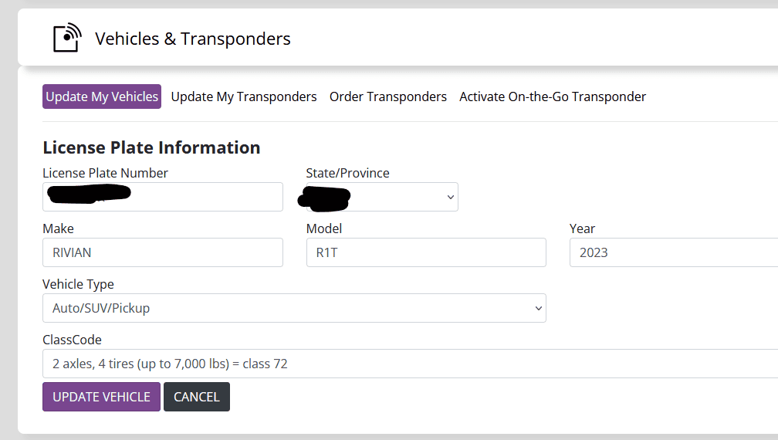Click the Vehicles & Transponders page title
This screenshot has height=440, width=778.
193,39
